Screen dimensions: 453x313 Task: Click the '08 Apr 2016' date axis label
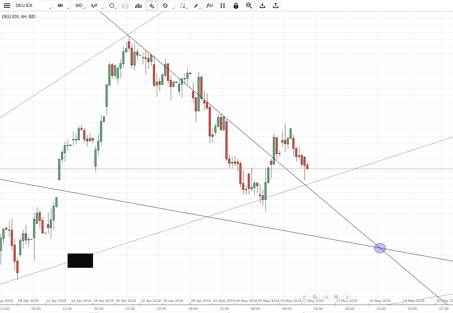click(x=28, y=300)
